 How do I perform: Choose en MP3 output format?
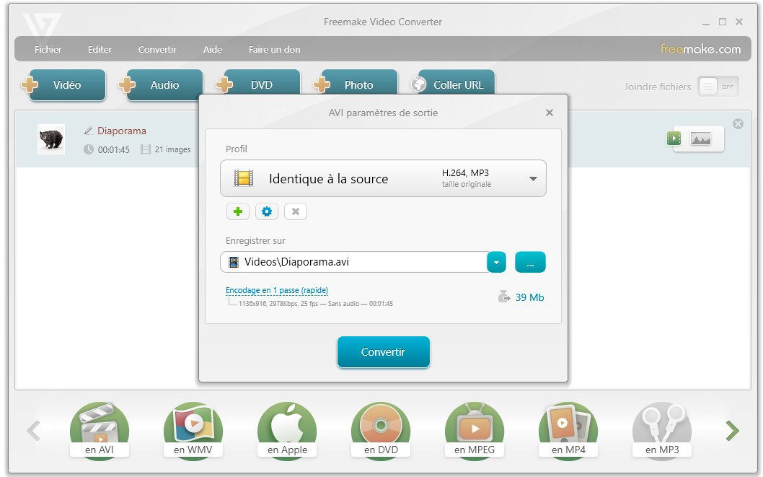pyautogui.click(x=662, y=431)
